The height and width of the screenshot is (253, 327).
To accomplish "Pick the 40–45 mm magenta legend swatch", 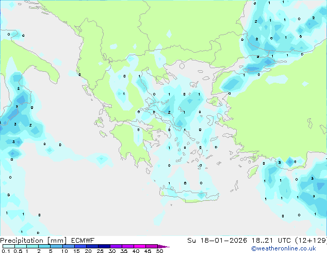I will [140, 246].
